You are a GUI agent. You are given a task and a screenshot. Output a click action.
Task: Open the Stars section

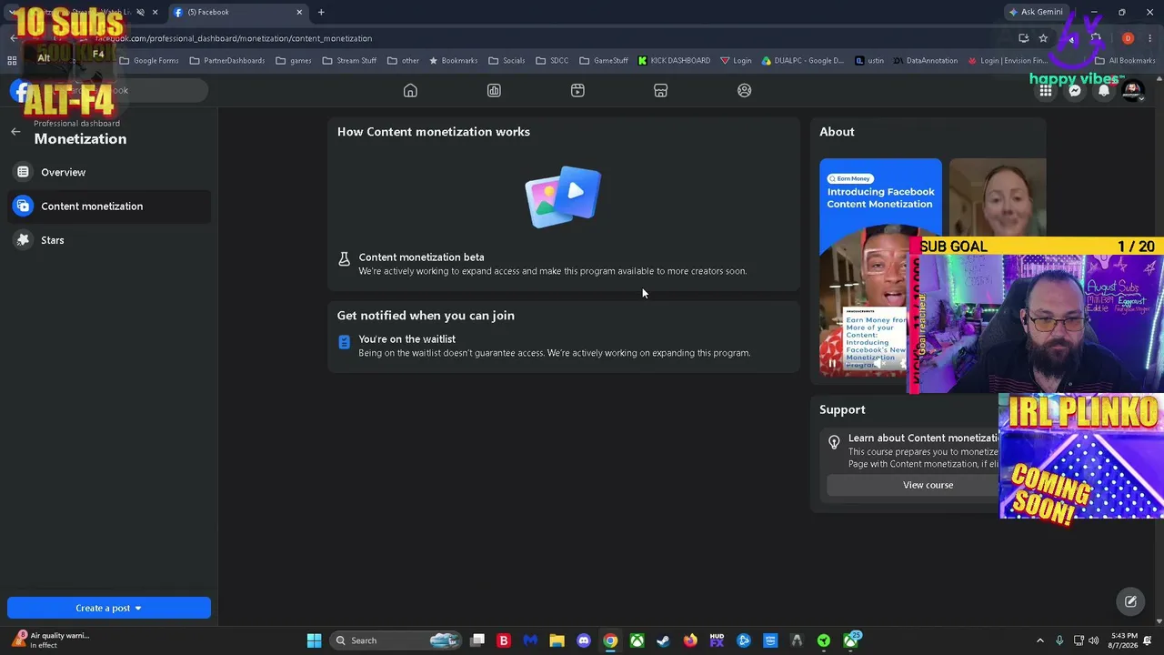coord(109,240)
